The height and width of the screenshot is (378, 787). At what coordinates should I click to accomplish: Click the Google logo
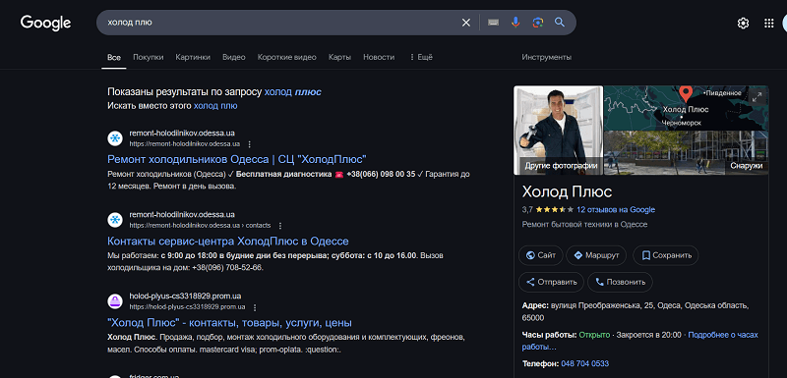point(45,23)
